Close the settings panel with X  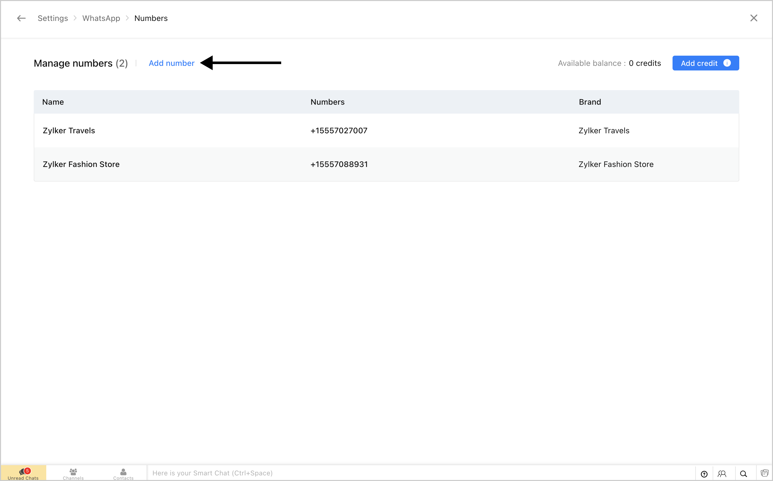754,18
